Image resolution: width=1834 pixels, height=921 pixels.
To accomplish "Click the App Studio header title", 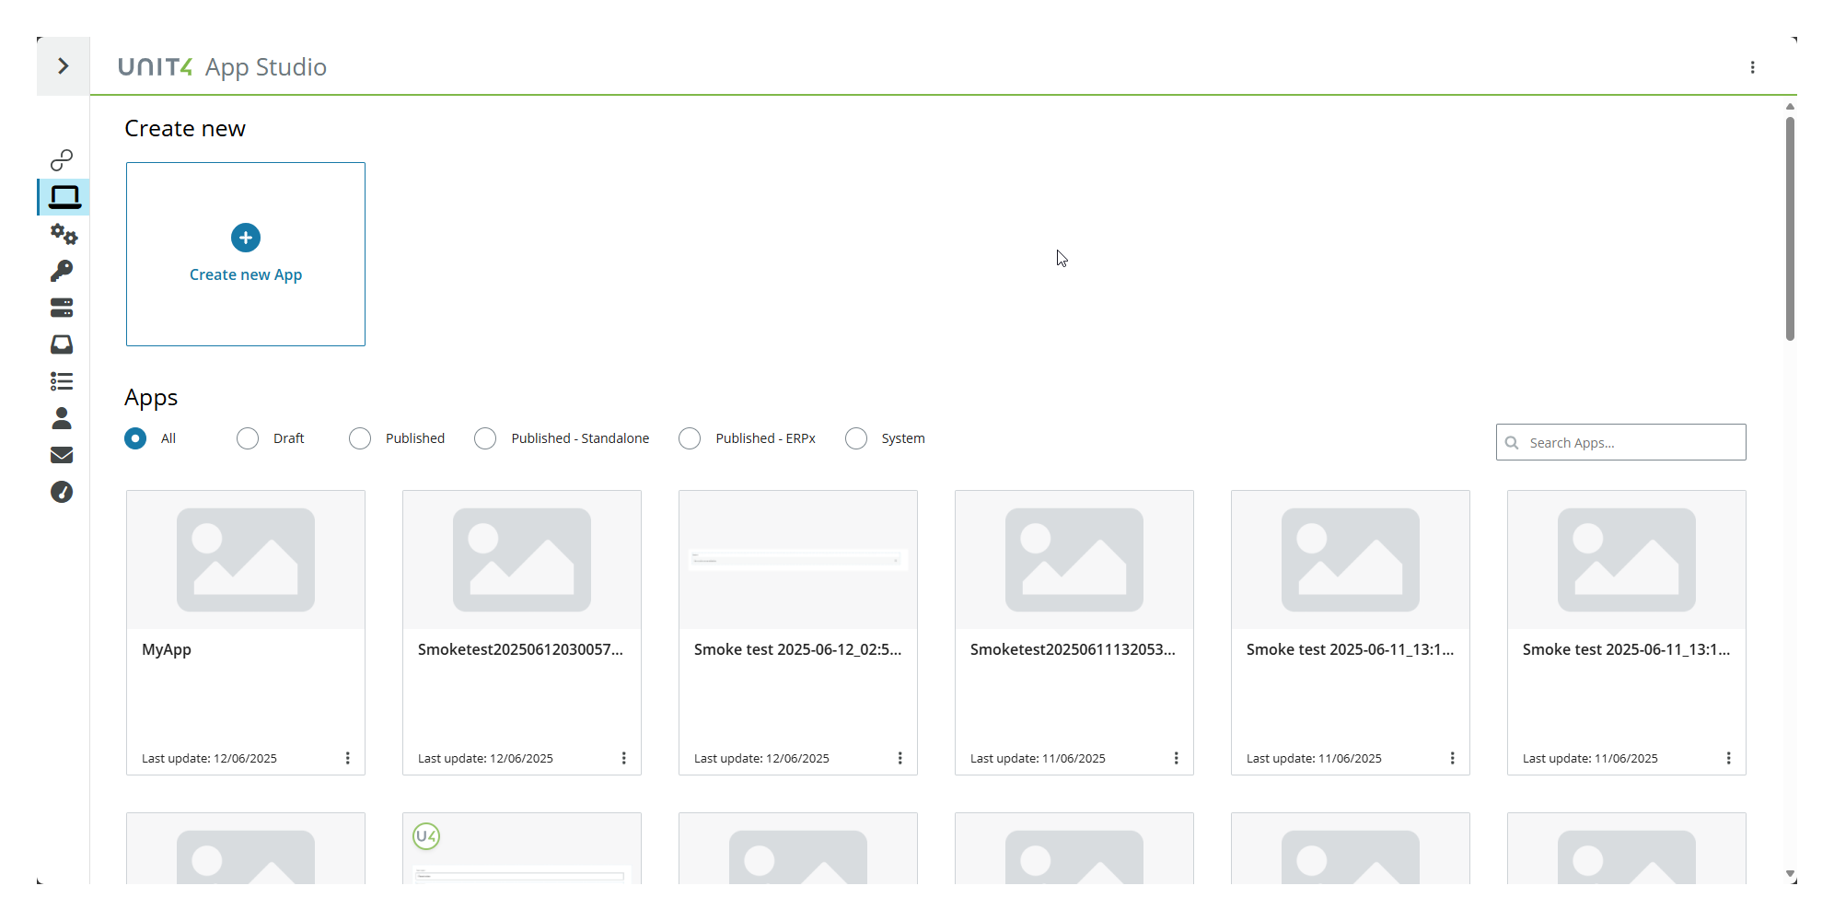I will click(265, 66).
